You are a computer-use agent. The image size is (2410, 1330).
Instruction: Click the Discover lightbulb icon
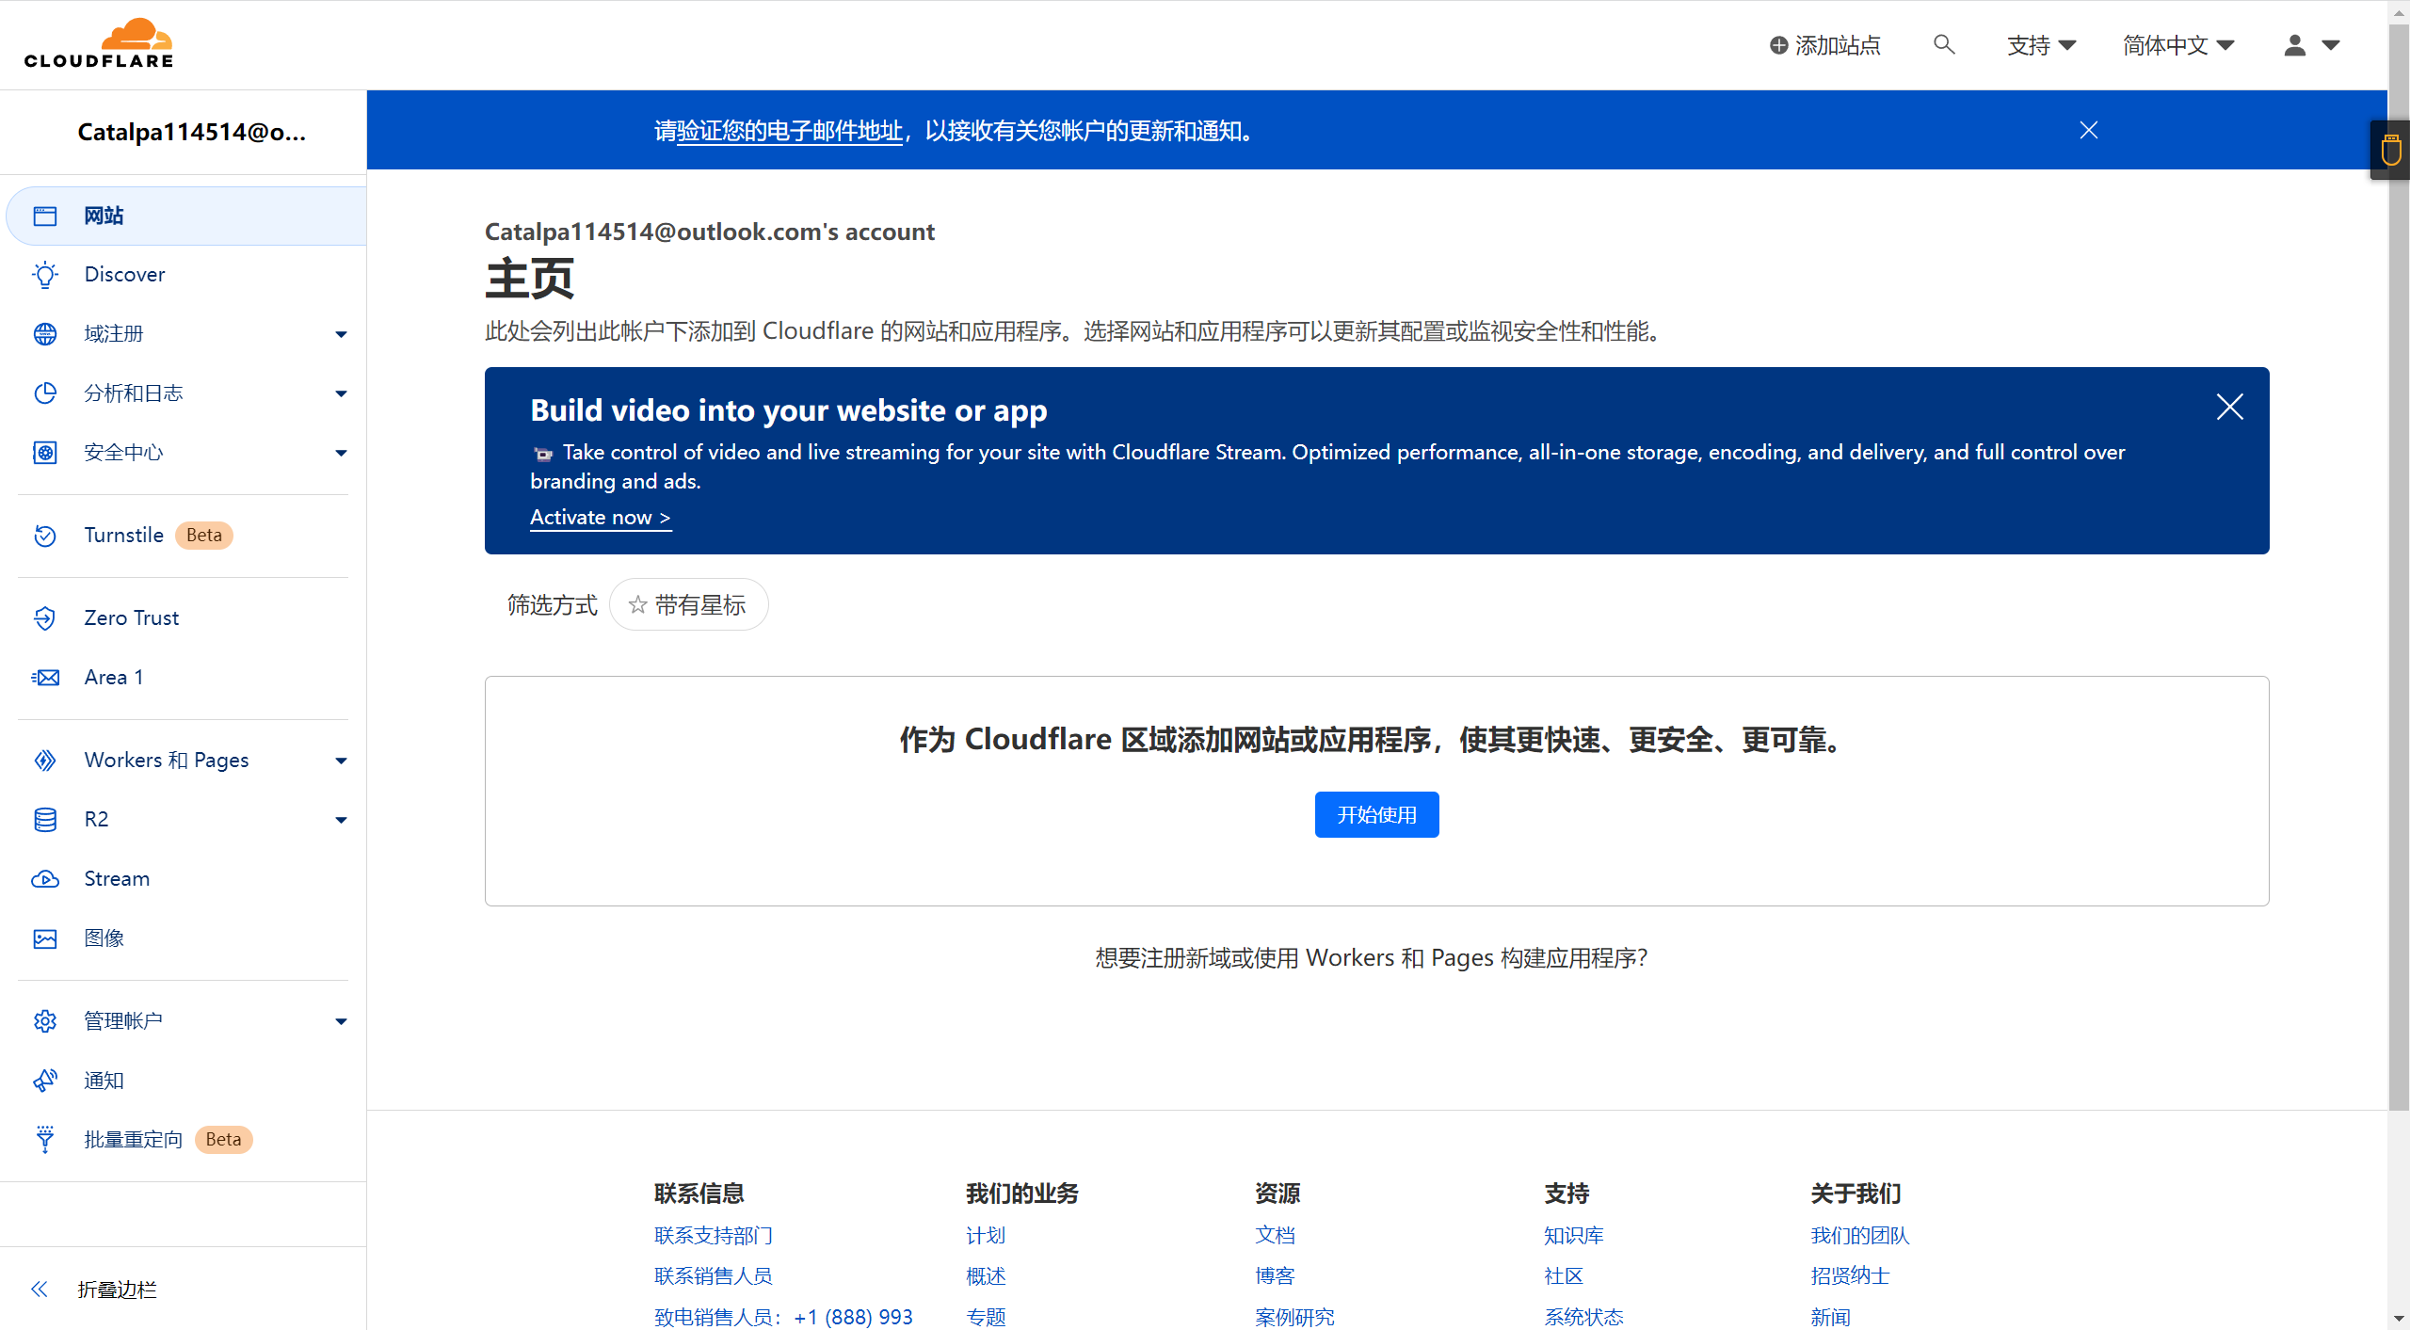click(x=45, y=275)
